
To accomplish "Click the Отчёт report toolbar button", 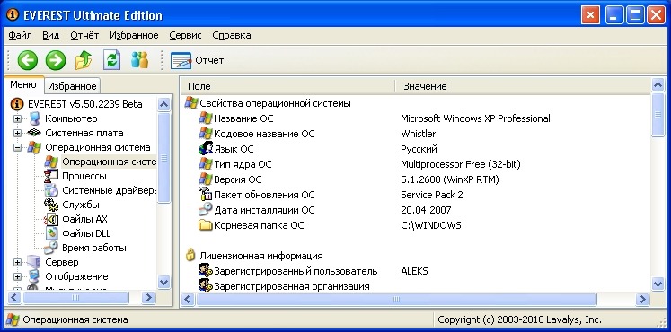I will click(x=197, y=60).
